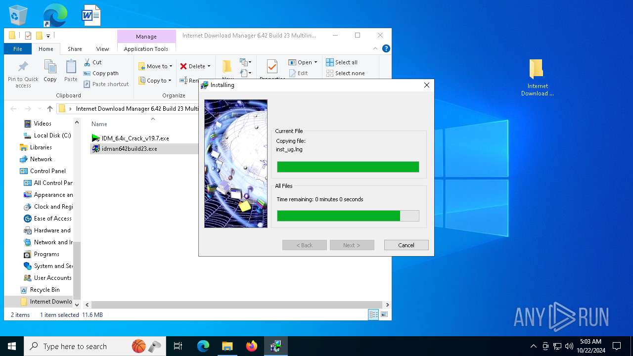
Task: Click IDM installer taskbar icon
Action: [275, 346]
